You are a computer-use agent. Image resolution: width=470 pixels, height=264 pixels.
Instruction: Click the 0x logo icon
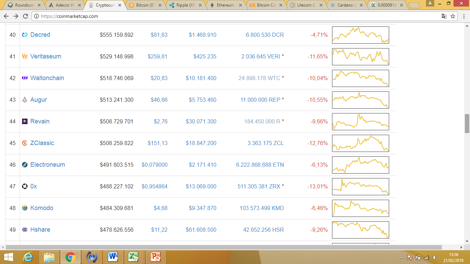(x=25, y=186)
